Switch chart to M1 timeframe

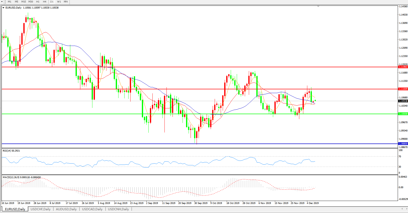10,2
